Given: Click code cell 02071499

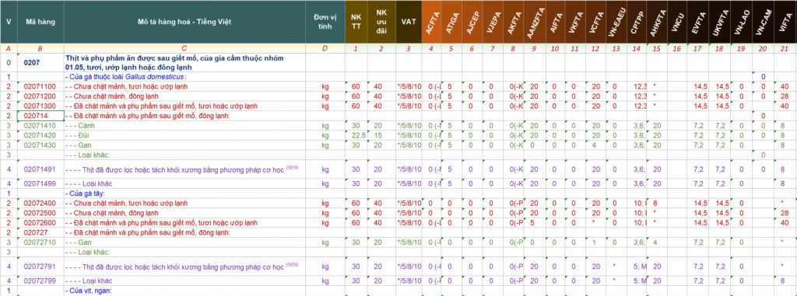Looking at the screenshot, I should point(40,183).
